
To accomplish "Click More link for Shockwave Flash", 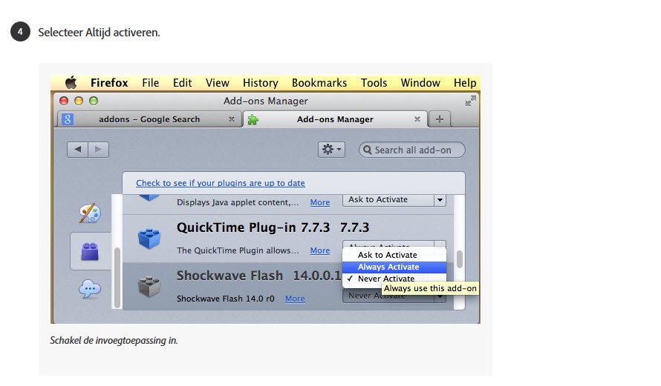I will [x=295, y=299].
